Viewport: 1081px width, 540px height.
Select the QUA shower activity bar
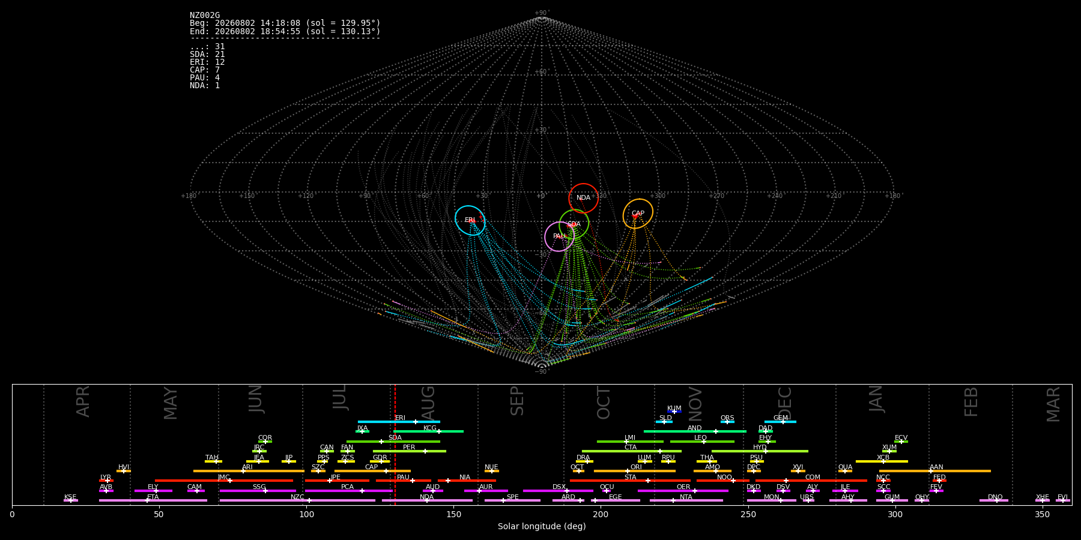click(845, 471)
